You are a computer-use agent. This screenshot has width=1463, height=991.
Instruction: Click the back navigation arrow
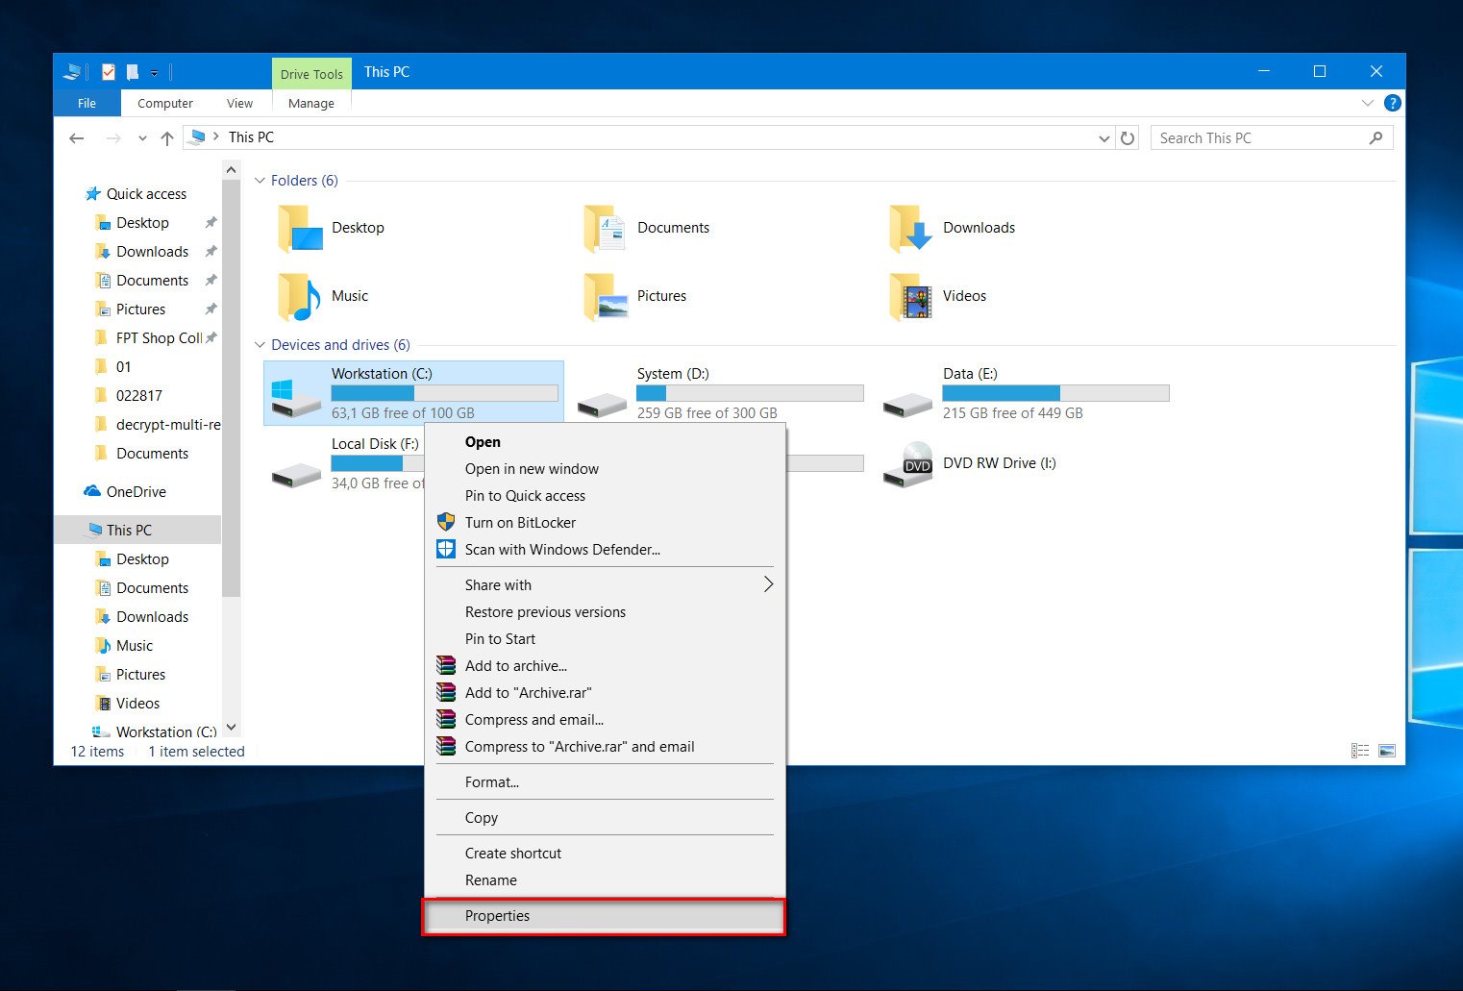pos(77,137)
